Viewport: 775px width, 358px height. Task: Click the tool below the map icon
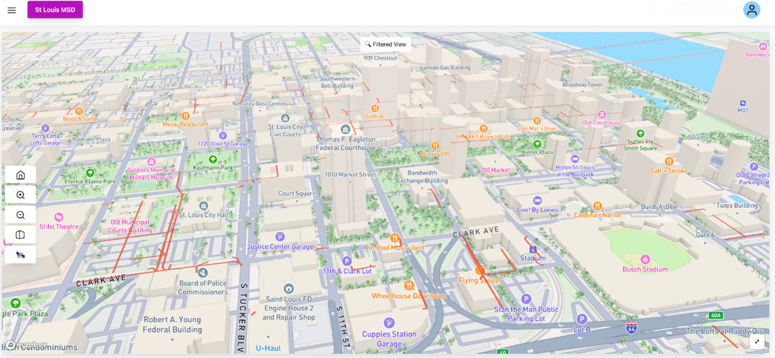(x=20, y=254)
